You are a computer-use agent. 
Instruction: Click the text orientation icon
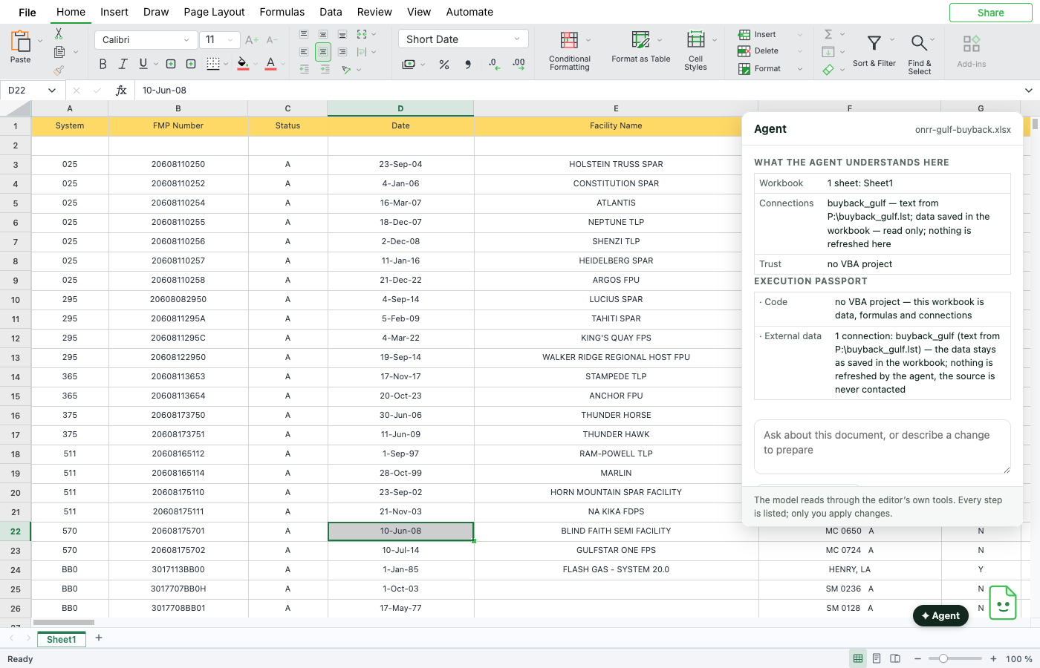pos(346,70)
